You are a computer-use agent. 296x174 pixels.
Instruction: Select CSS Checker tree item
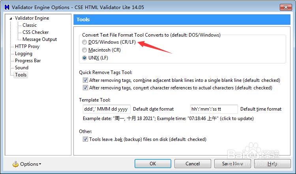click(x=36, y=32)
